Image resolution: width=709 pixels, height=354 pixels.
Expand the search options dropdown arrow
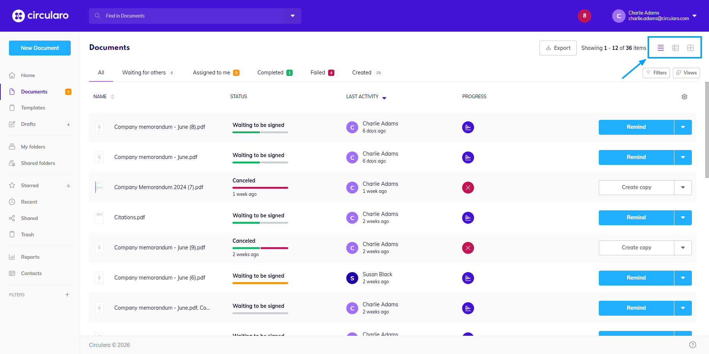293,16
